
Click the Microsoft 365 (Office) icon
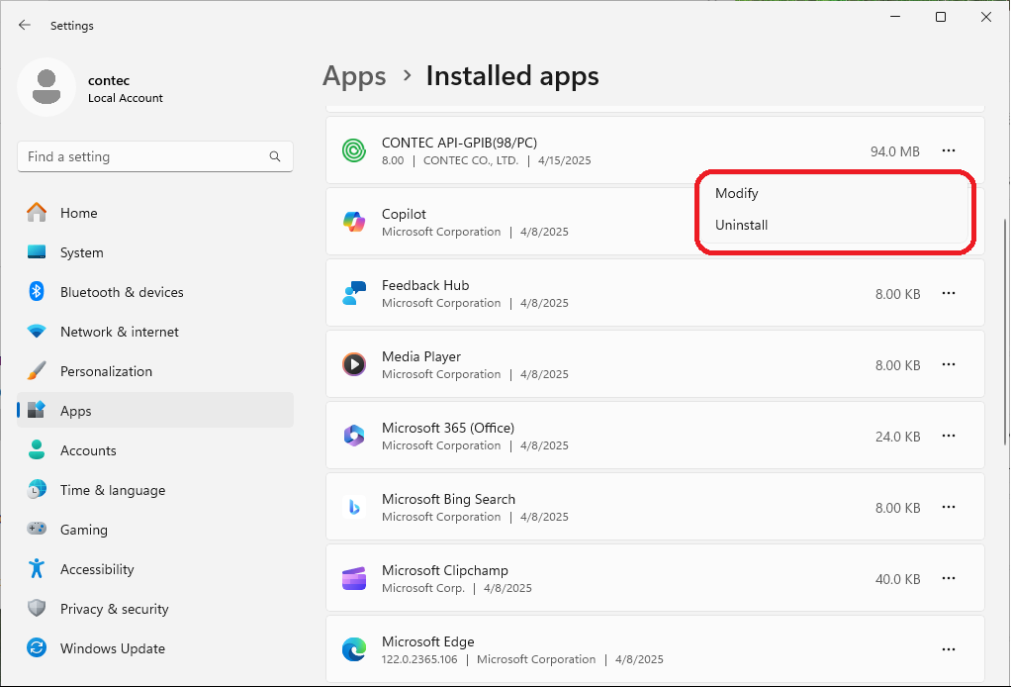(354, 436)
